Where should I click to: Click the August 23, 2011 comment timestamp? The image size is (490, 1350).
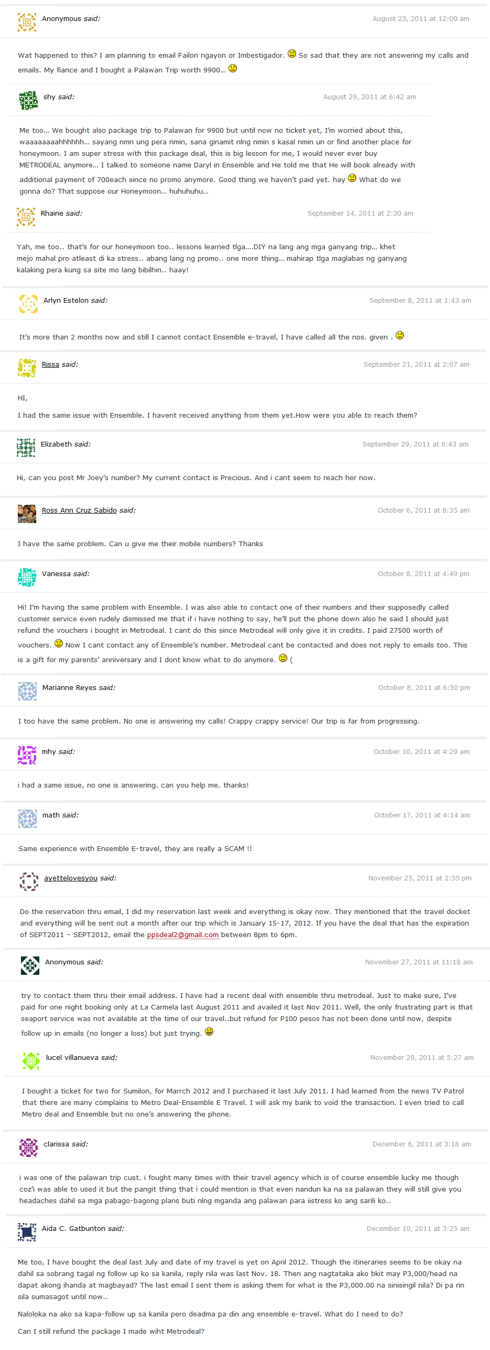pyautogui.click(x=421, y=18)
